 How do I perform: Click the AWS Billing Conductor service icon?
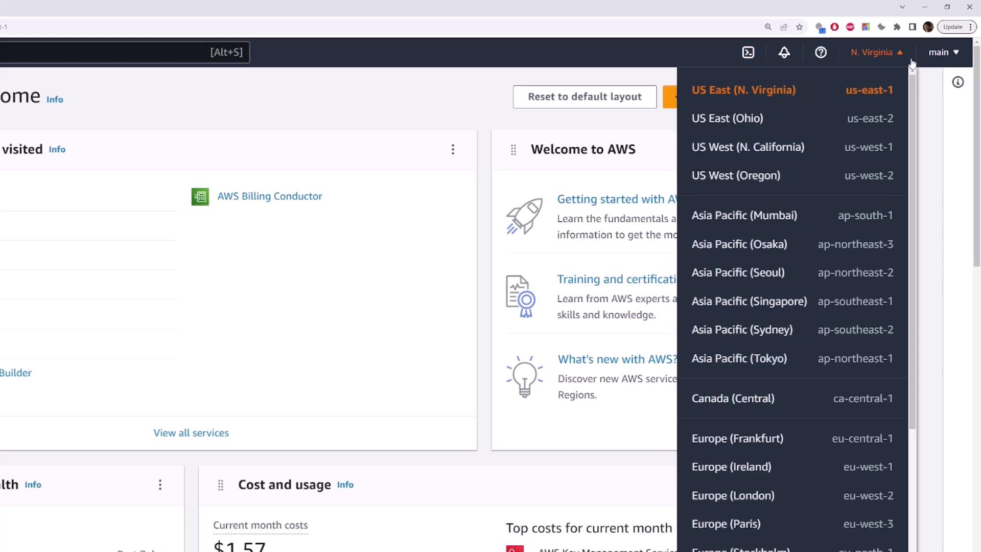[200, 196]
